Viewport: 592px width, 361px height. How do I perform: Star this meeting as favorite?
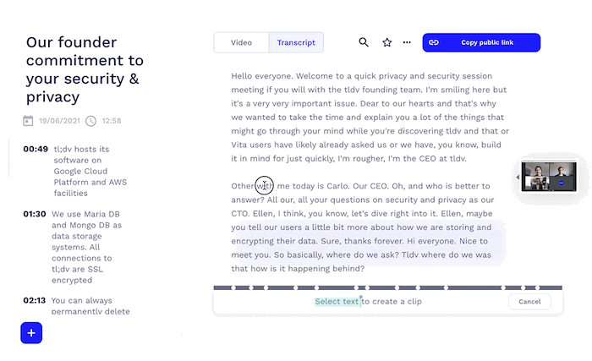[x=386, y=42]
